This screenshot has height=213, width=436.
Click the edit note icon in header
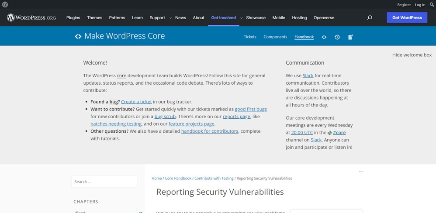(350, 37)
